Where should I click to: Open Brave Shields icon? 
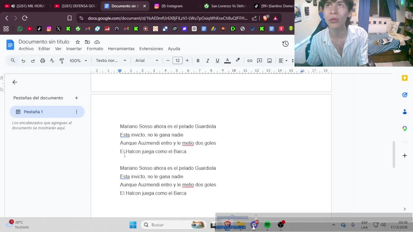click(x=265, y=18)
